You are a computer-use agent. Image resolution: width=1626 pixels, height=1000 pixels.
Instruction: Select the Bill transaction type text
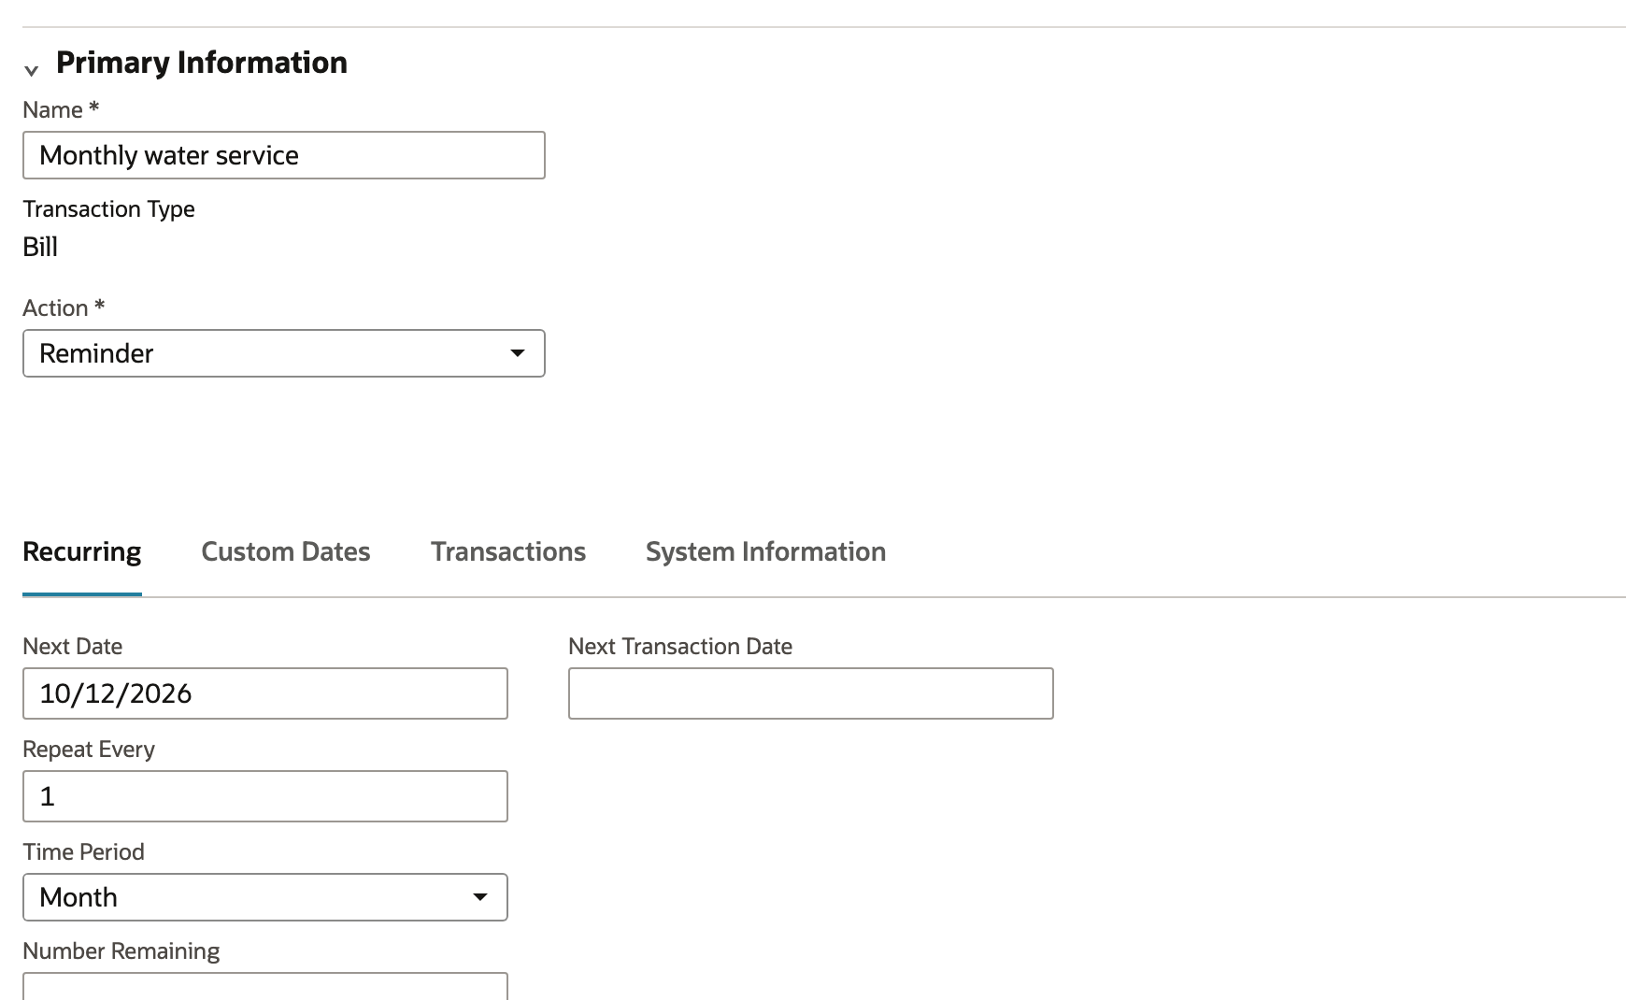click(40, 247)
